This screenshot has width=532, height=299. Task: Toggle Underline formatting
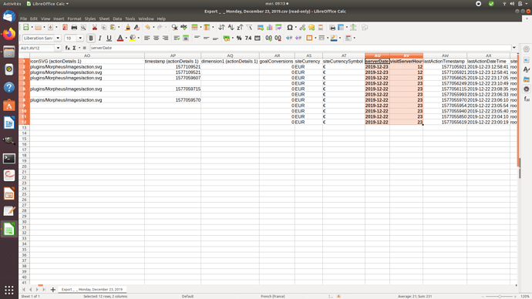click(x=109, y=38)
